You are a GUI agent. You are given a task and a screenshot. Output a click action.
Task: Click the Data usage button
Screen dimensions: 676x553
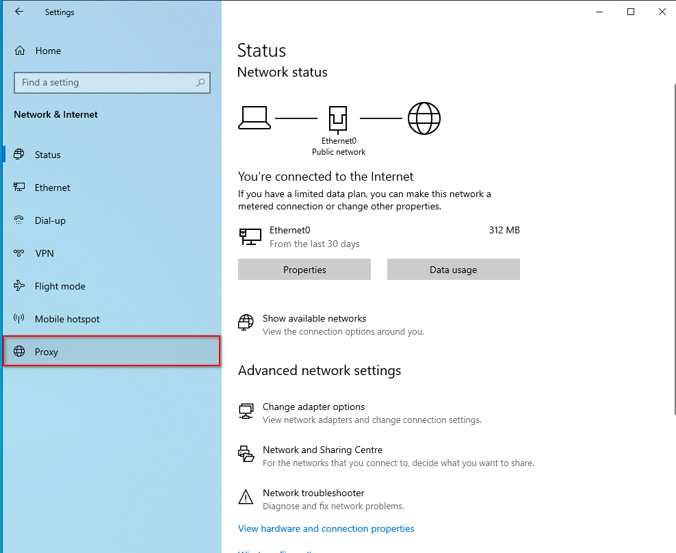(453, 270)
